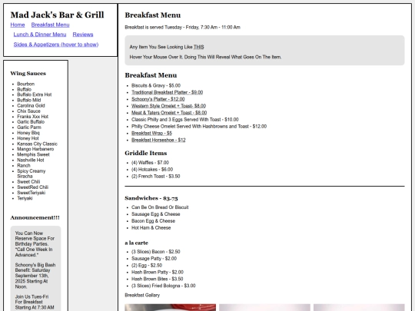Click Memphis Sweet wing sauce

click(33, 154)
